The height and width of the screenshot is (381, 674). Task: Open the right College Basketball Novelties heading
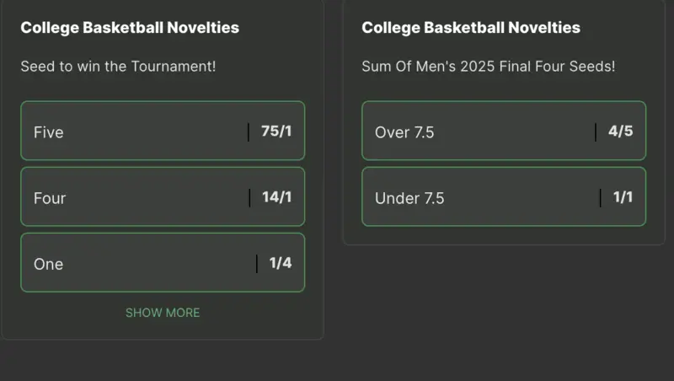click(471, 28)
